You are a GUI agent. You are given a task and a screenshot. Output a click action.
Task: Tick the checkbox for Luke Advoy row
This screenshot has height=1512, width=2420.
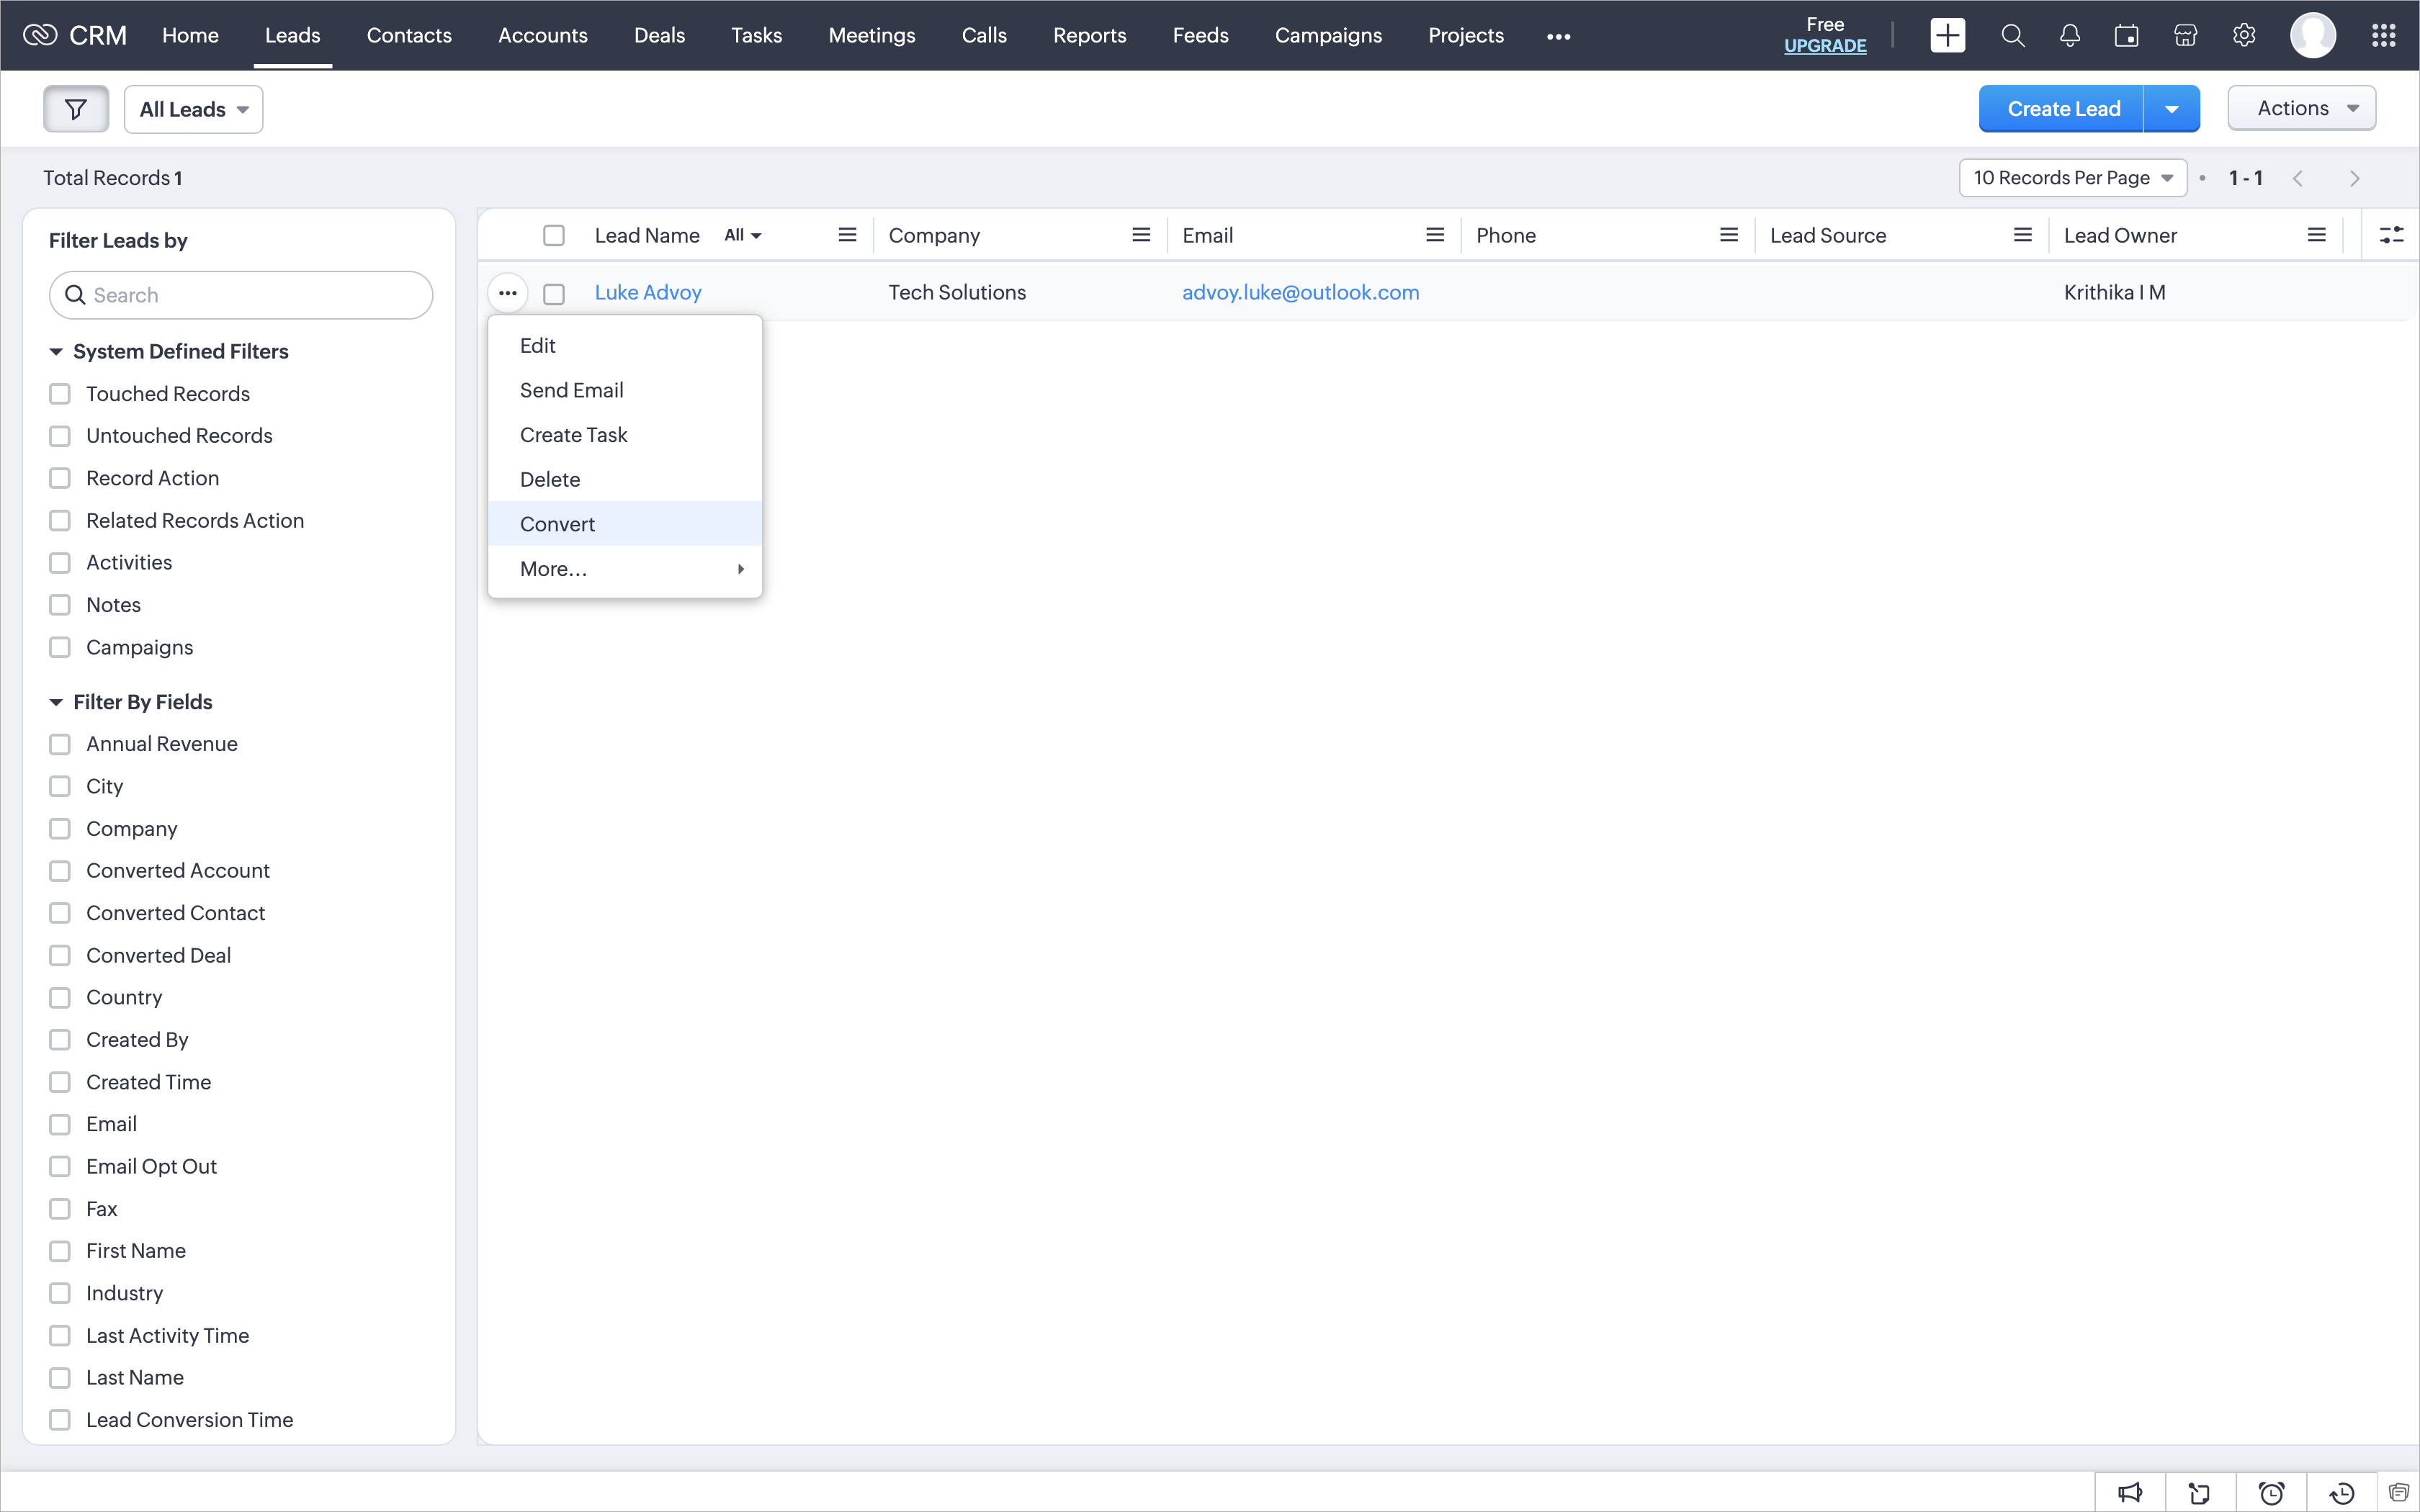pos(554,294)
